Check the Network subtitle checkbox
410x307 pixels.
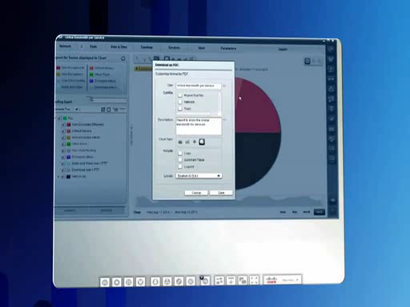tap(180, 102)
